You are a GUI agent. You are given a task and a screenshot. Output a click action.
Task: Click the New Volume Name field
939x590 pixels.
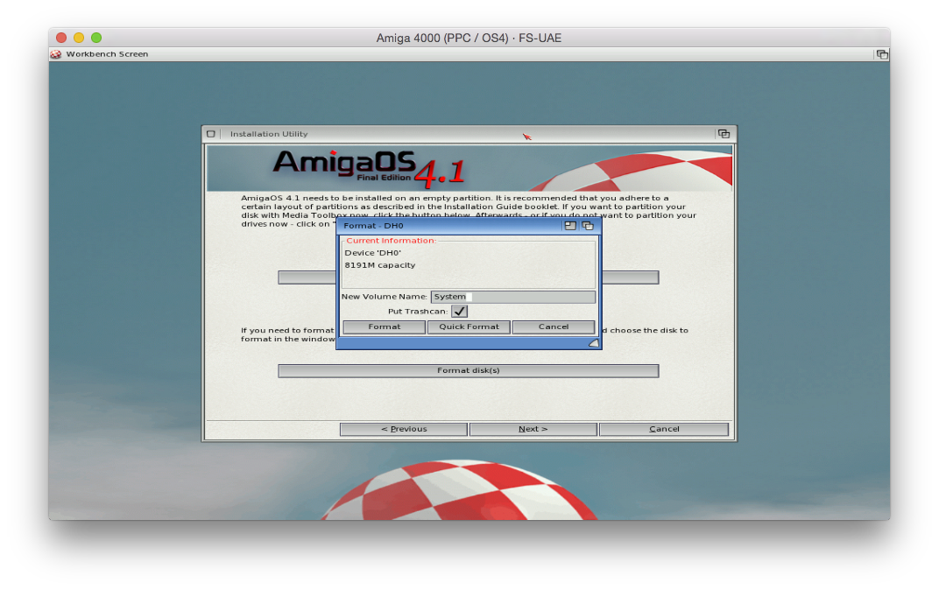(512, 297)
